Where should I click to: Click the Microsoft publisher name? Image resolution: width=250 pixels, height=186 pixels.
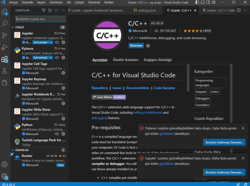140,31
